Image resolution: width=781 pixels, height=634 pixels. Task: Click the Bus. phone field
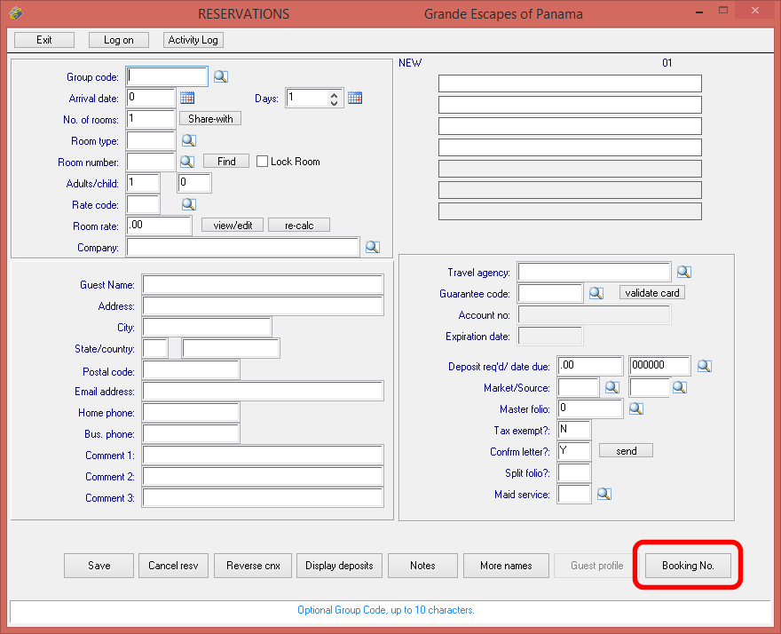pyautogui.click(x=191, y=433)
